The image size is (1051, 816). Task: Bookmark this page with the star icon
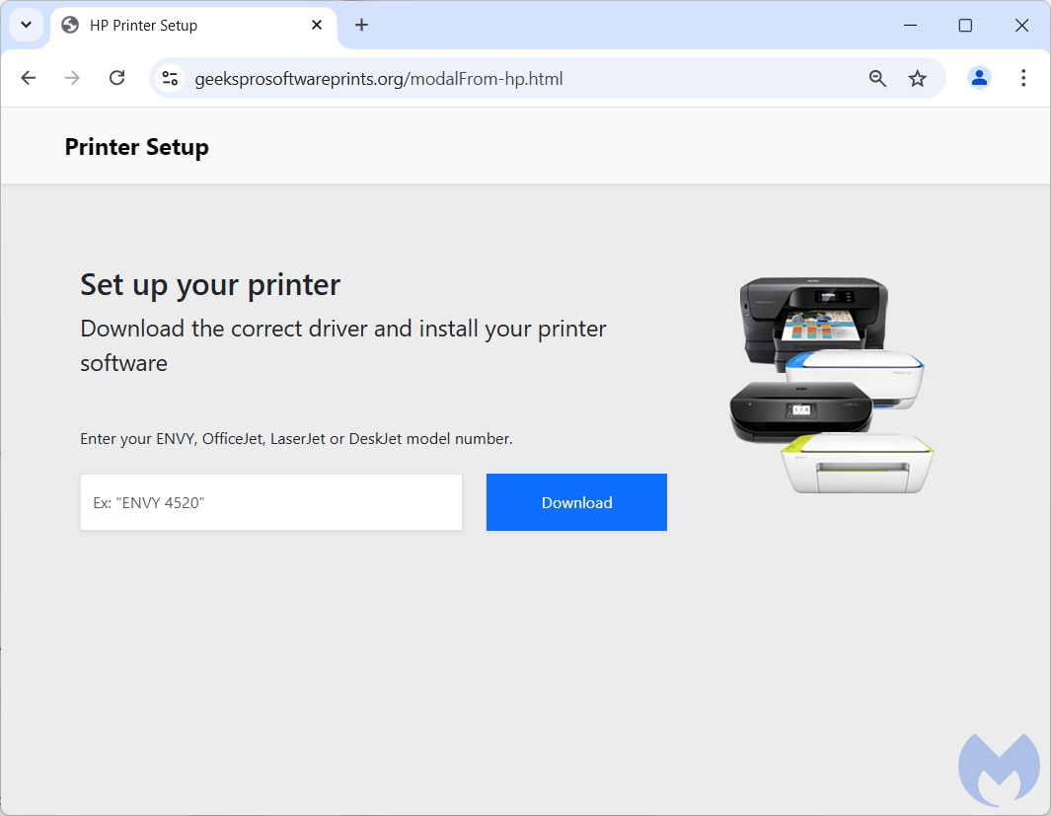coord(917,78)
